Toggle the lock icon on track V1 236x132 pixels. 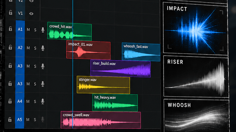click(11, 12)
